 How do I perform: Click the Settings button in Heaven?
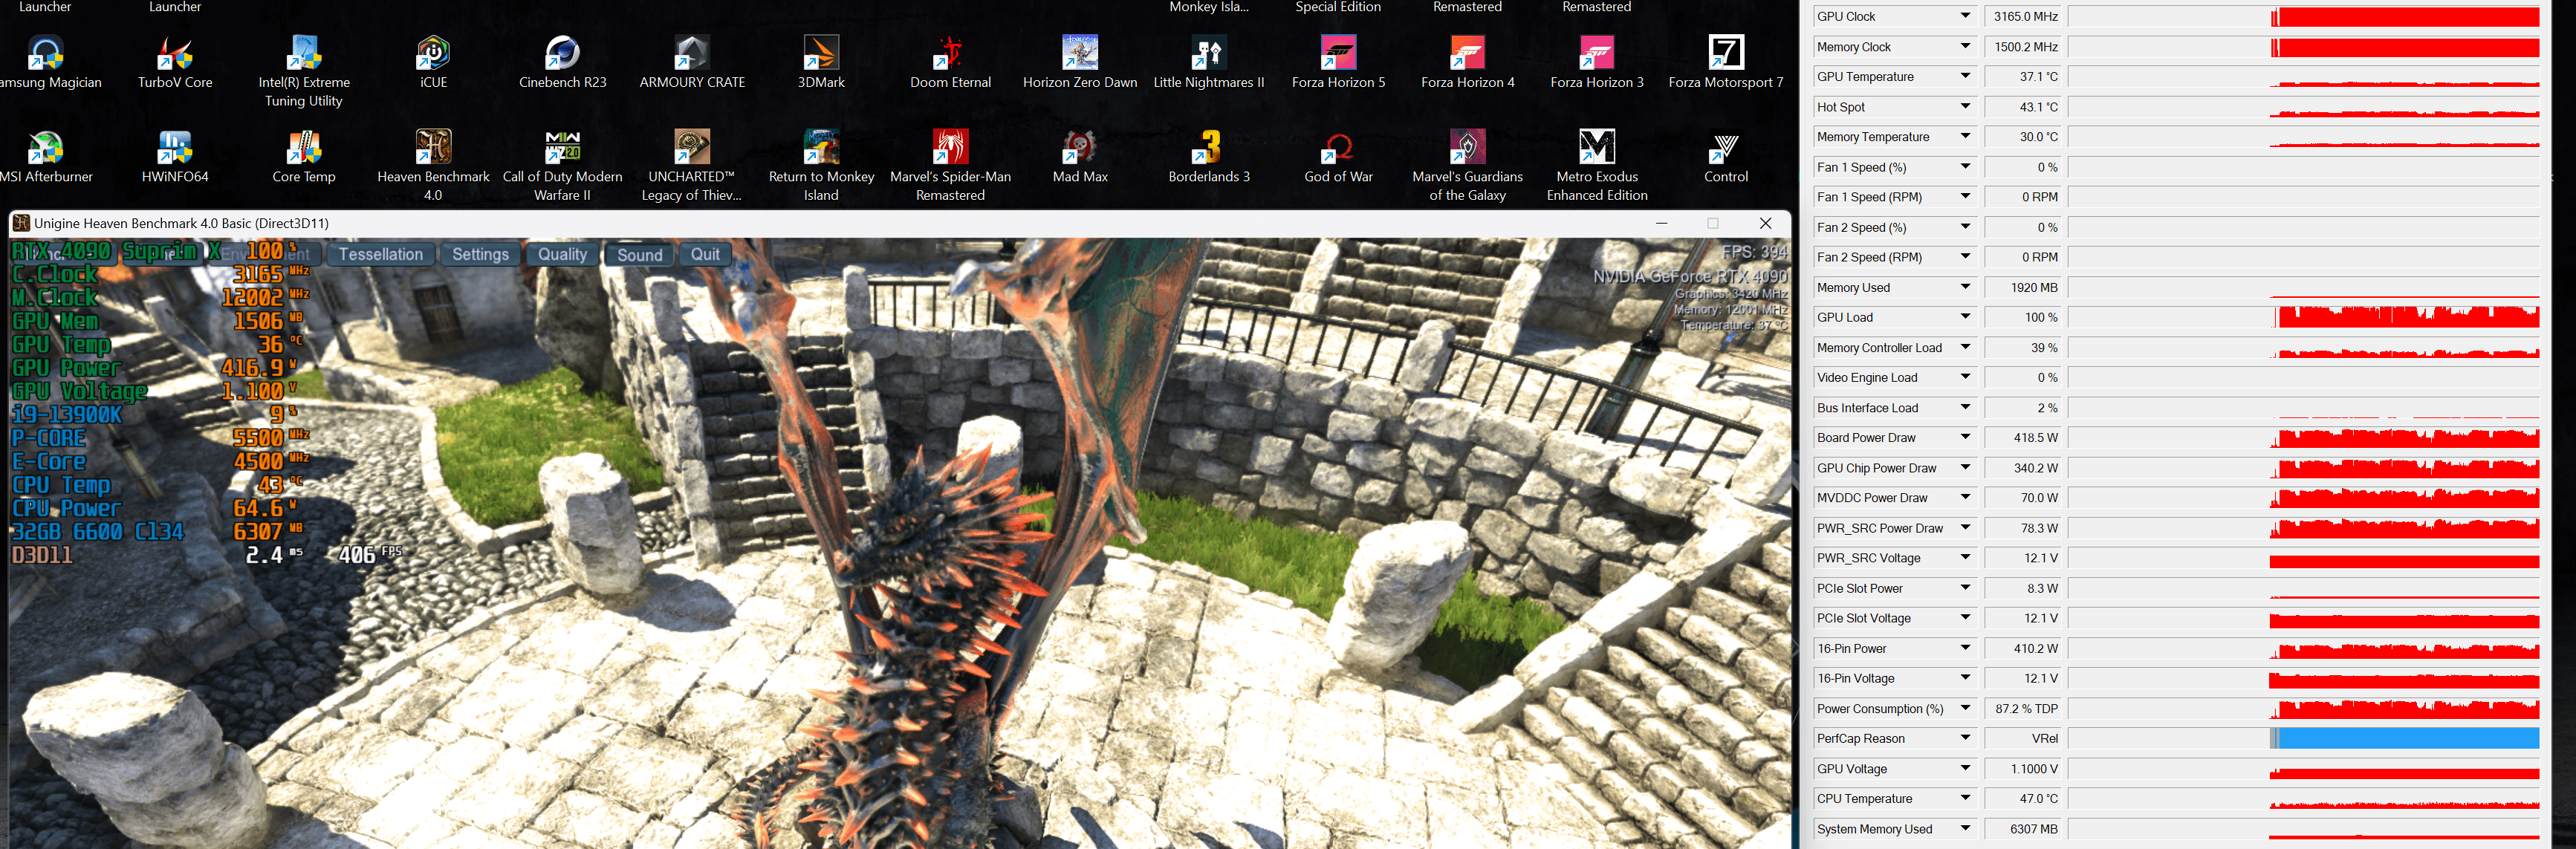(480, 254)
